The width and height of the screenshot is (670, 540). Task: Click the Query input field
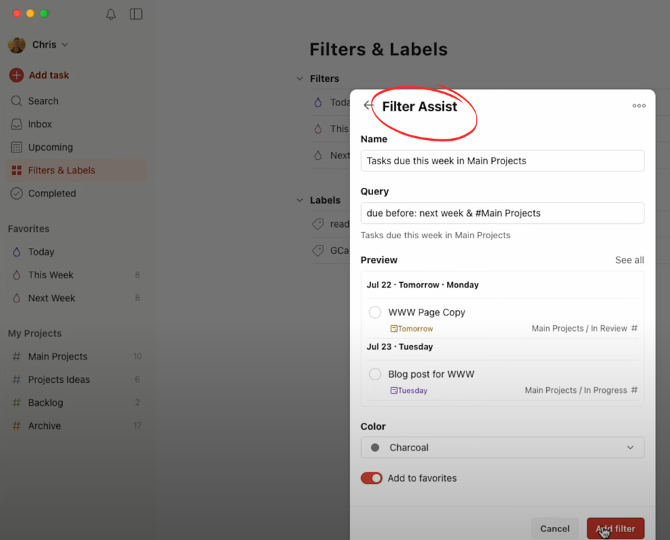pos(502,213)
